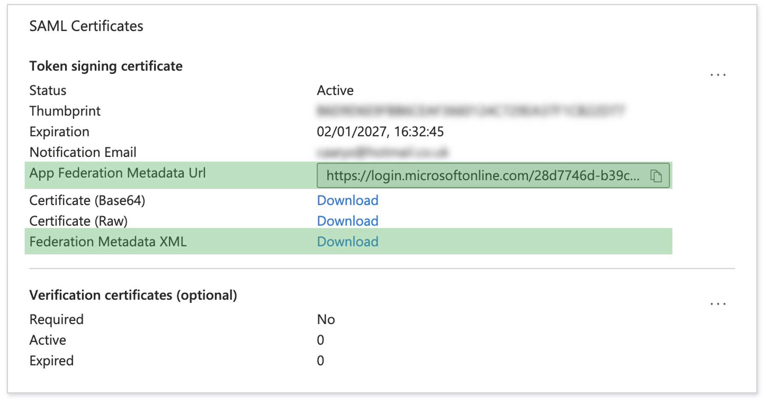Click the Active verification certificates count
766x405 pixels.
[320, 340]
